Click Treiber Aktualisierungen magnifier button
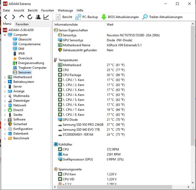 [x=162, y=17]
